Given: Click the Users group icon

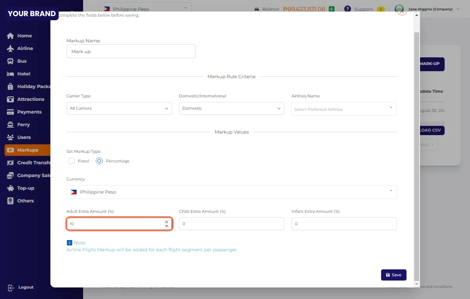Looking at the screenshot, I should pyautogui.click(x=10, y=137).
